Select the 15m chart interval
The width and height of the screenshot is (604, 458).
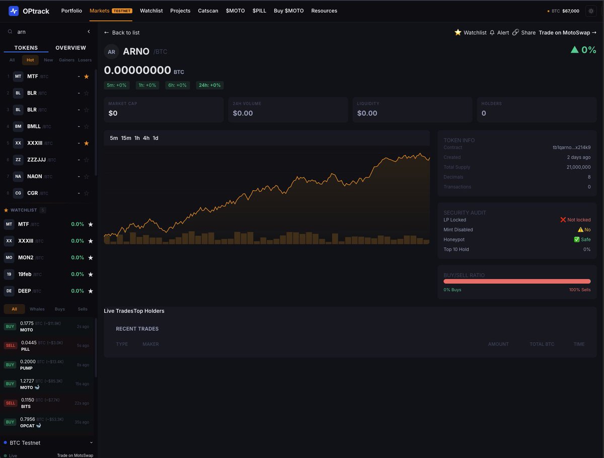(126, 138)
